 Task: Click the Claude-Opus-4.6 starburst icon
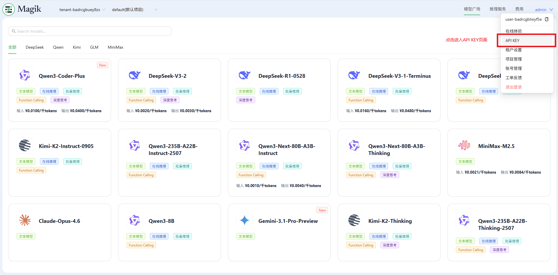coord(25,220)
